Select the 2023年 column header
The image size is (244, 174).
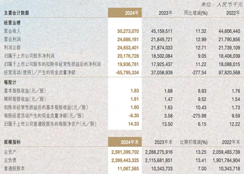coord(165,13)
